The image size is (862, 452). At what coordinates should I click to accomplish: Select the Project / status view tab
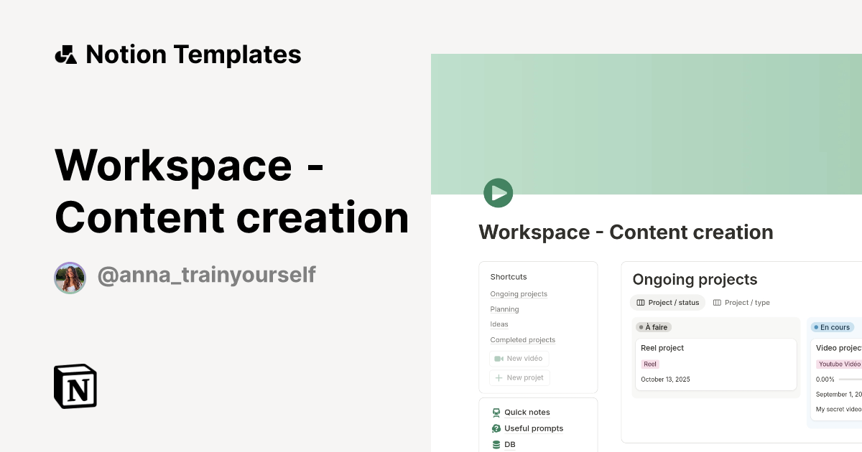point(667,302)
